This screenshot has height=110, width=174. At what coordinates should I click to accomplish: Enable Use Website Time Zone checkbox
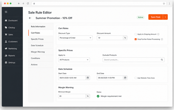point(136,78)
